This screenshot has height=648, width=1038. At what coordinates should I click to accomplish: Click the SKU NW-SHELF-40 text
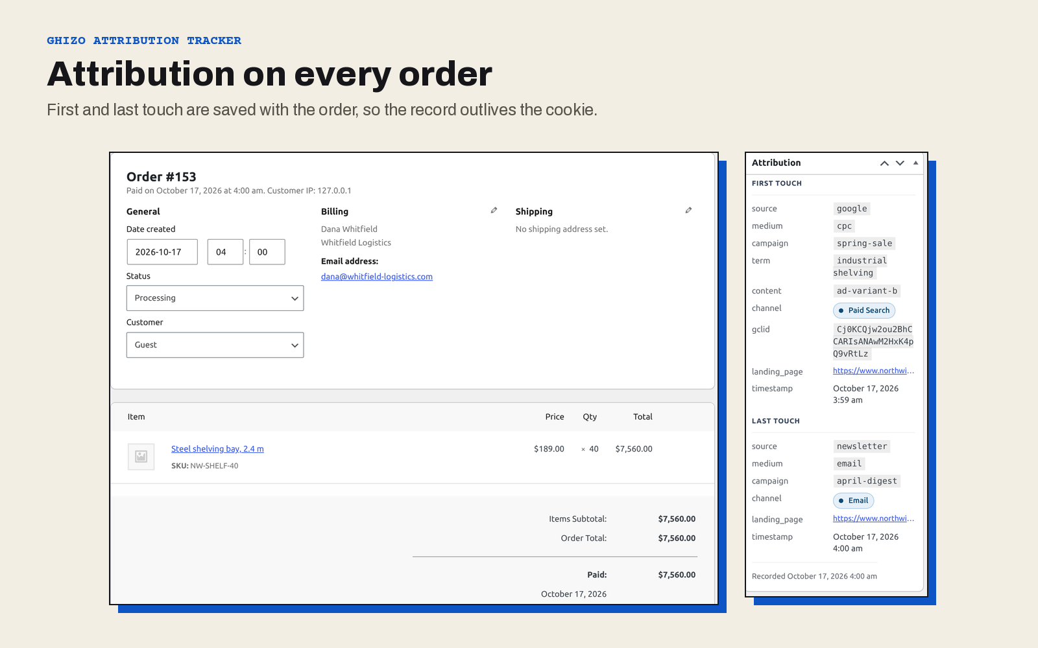point(204,466)
